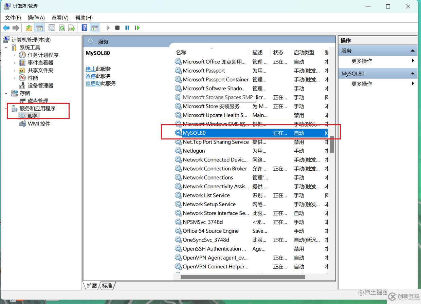
Task: Click the Refresh toolbar icon
Action: [x=62, y=28]
